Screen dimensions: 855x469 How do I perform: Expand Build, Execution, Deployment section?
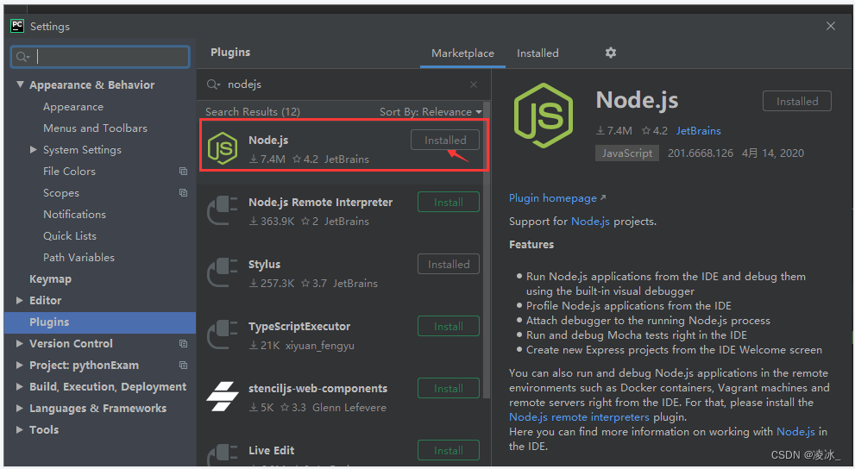click(x=20, y=386)
